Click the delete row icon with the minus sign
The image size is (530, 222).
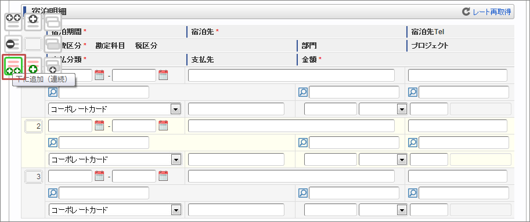tap(13, 44)
